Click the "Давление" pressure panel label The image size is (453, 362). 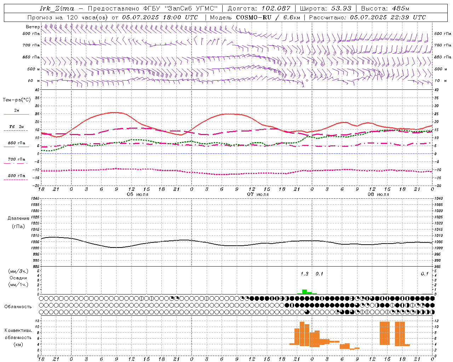coord(18,218)
